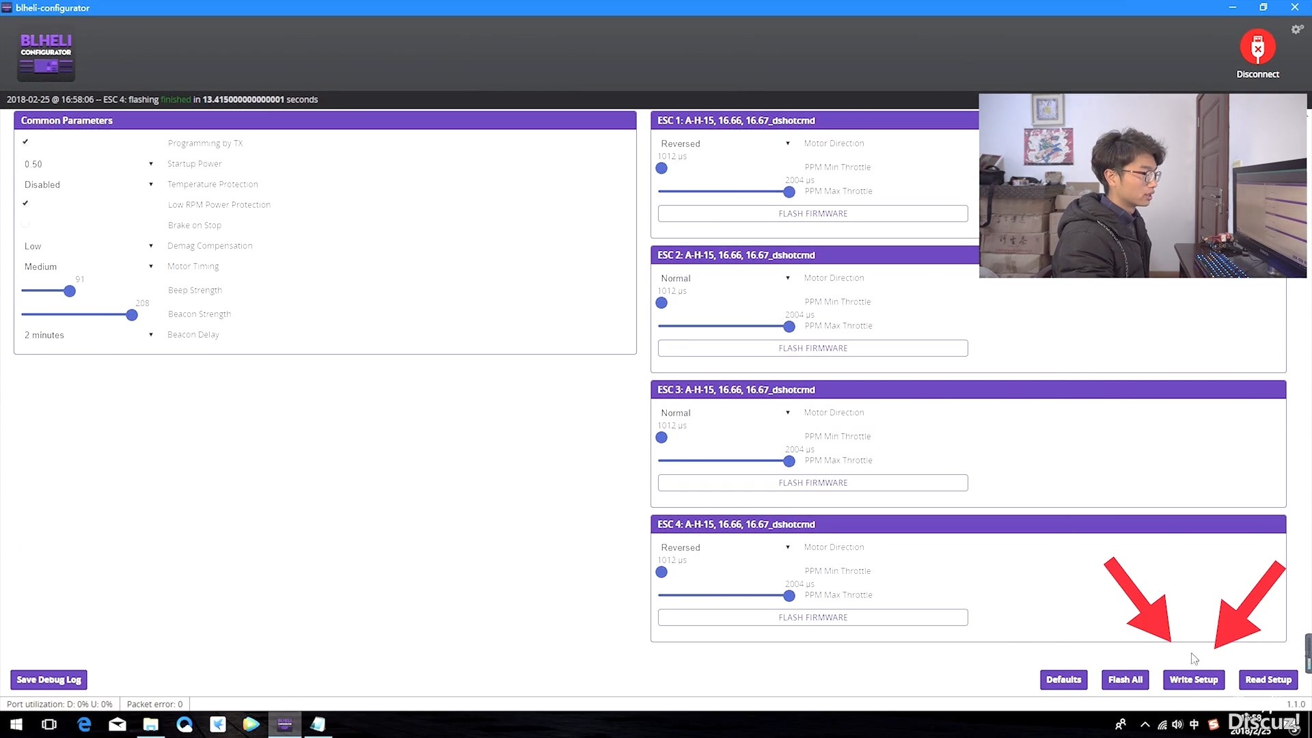This screenshot has height=738, width=1312.
Task: Open Windows Start menu
Action: click(16, 724)
